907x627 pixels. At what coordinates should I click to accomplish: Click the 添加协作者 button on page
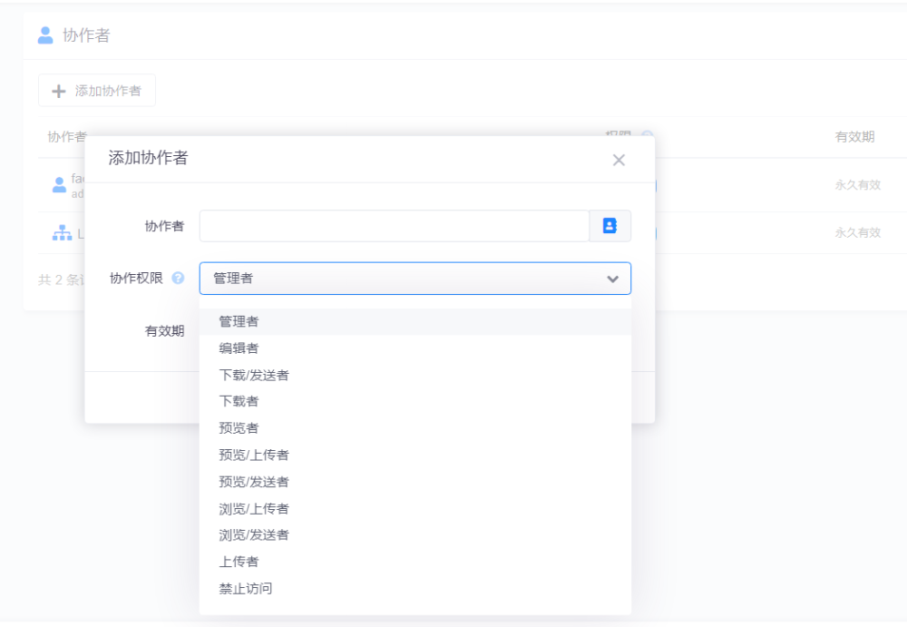pos(97,91)
